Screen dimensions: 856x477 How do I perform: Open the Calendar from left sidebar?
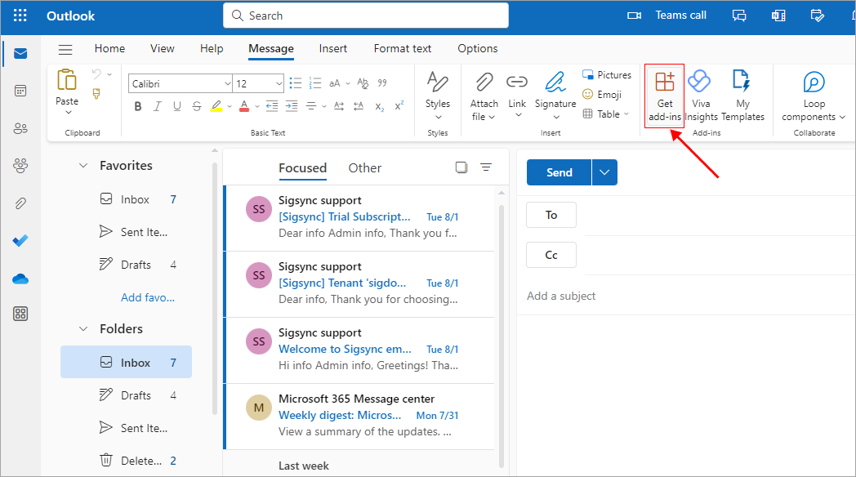[x=20, y=91]
